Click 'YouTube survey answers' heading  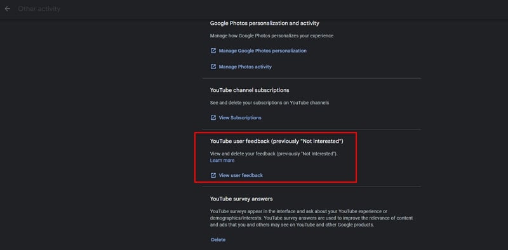point(241,199)
